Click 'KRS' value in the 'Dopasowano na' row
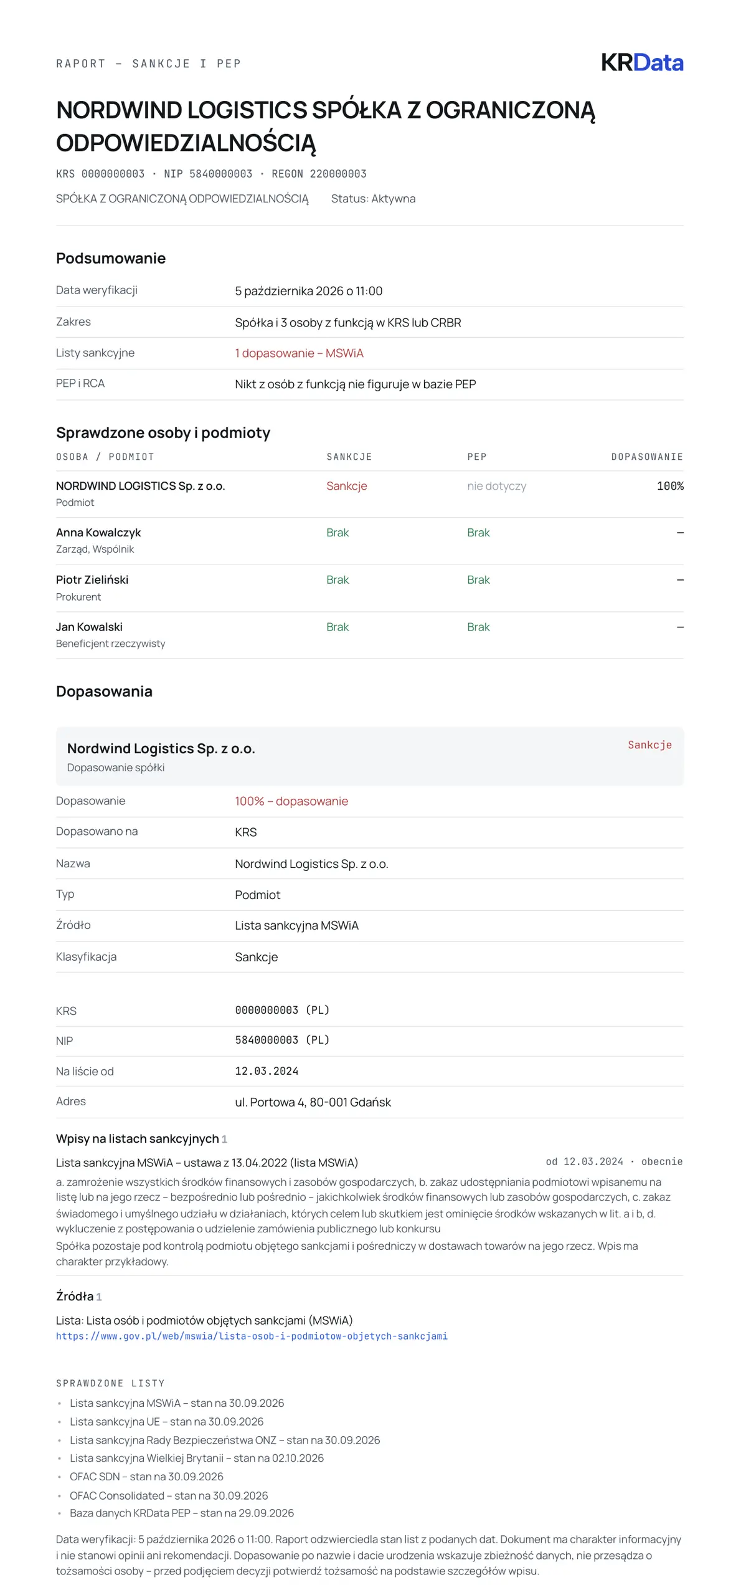741x1595 pixels. point(245,832)
